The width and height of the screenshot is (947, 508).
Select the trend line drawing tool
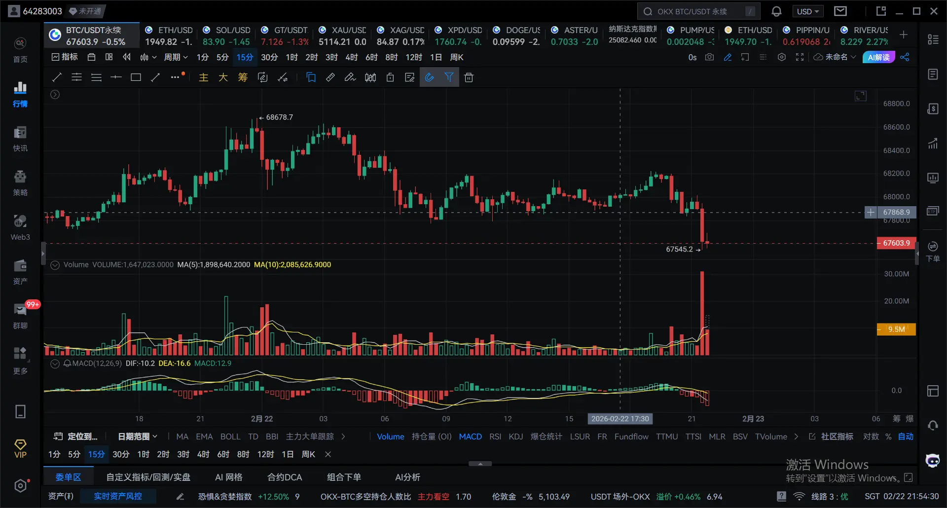[57, 77]
